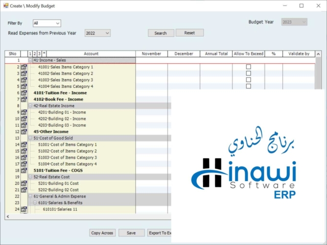Screen dimensions: 327x245
Task: Click the SNo column header
Action: point(12,54)
